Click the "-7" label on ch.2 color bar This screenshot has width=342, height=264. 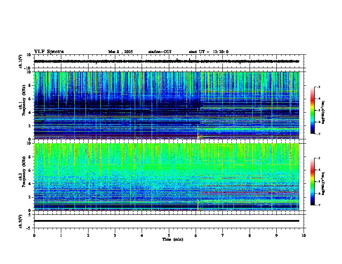319,205
